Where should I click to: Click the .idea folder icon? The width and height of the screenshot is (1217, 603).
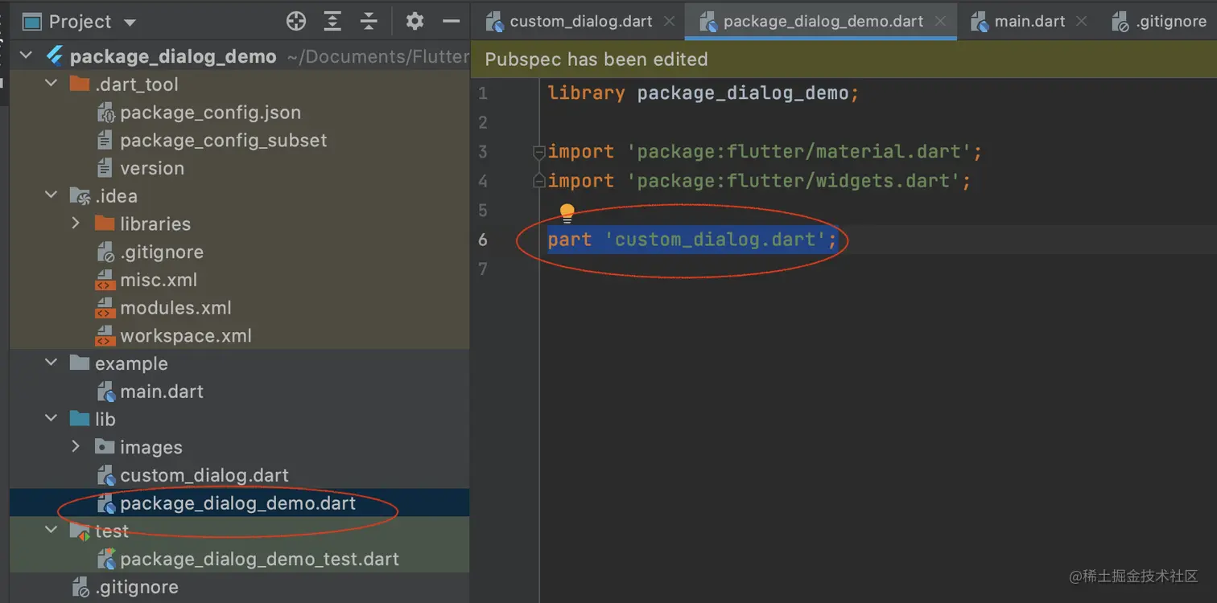click(80, 195)
